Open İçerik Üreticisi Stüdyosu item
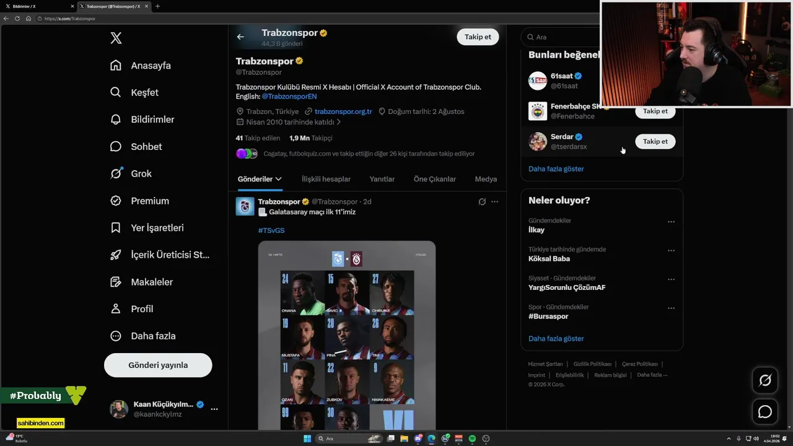This screenshot has height=446, width=793. (160, 255)
